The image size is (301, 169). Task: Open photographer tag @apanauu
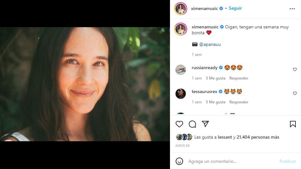(210, 44)
